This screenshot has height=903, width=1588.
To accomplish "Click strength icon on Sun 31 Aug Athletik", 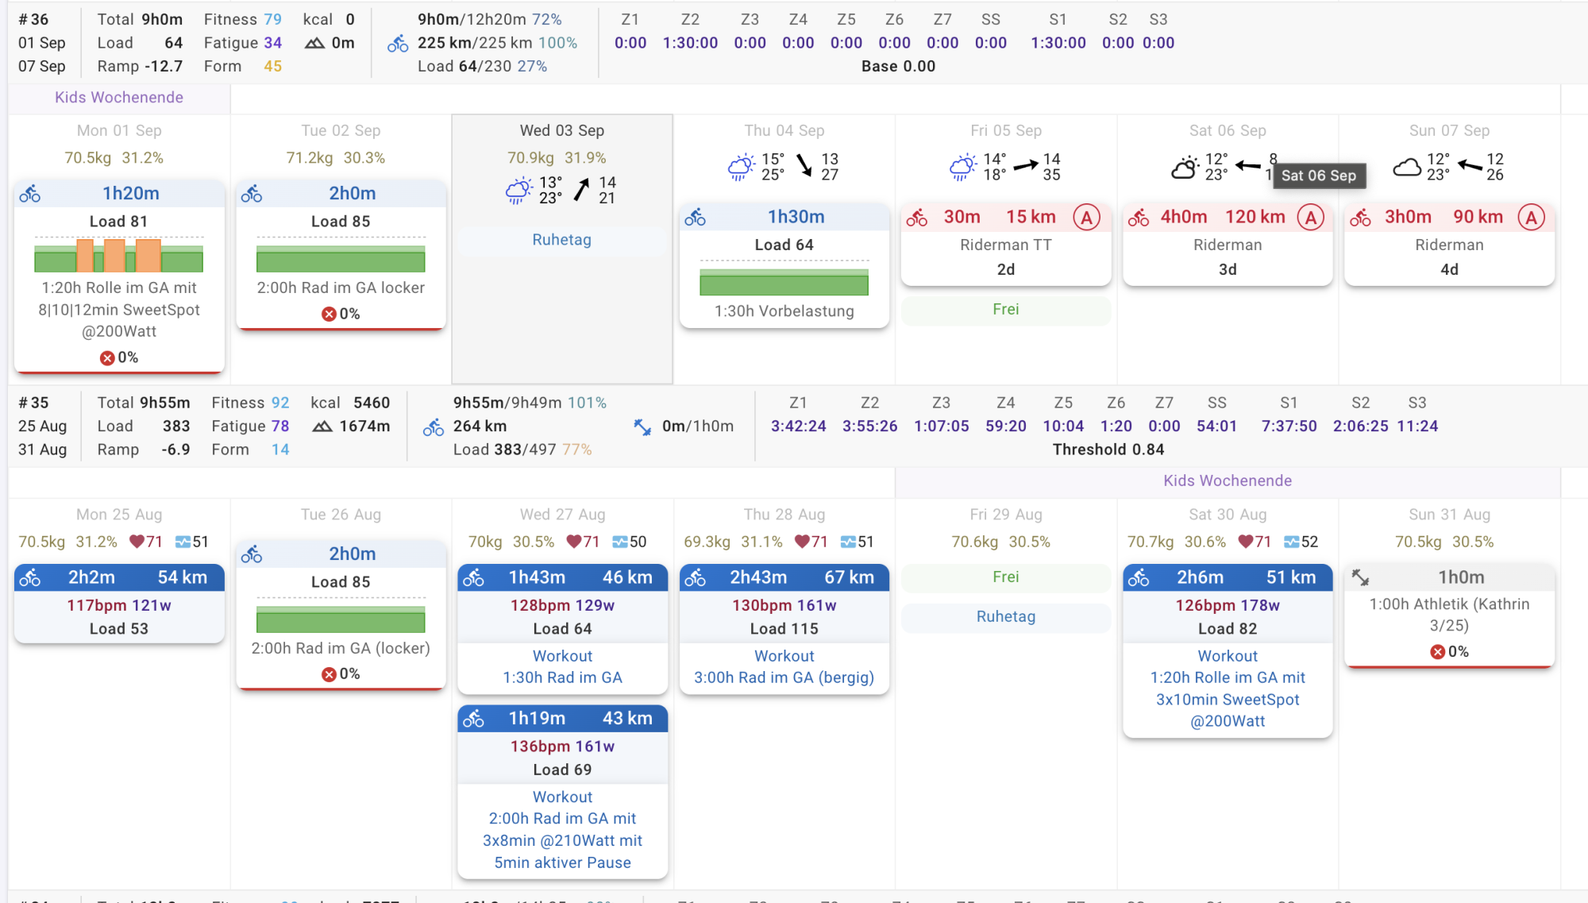I will [x=1360, y=577].
